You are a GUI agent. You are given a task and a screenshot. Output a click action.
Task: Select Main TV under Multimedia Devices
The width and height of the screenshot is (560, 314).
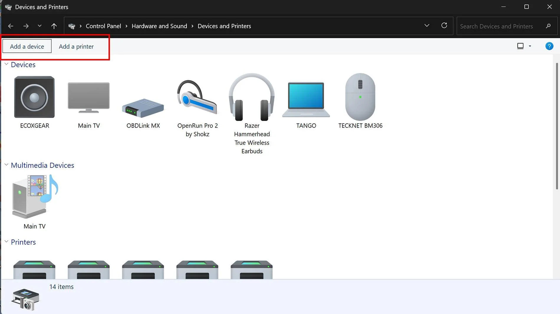pyautogui.click(x=34, y=197)
